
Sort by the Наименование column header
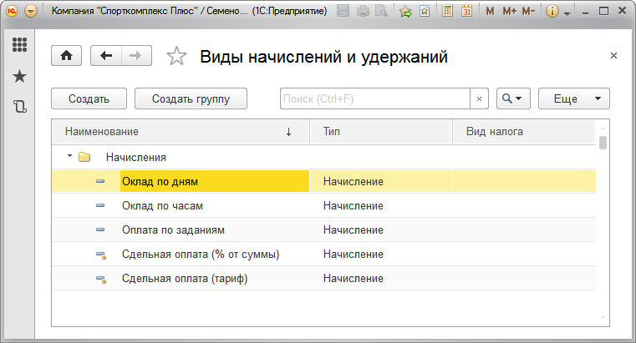[167, 132]
